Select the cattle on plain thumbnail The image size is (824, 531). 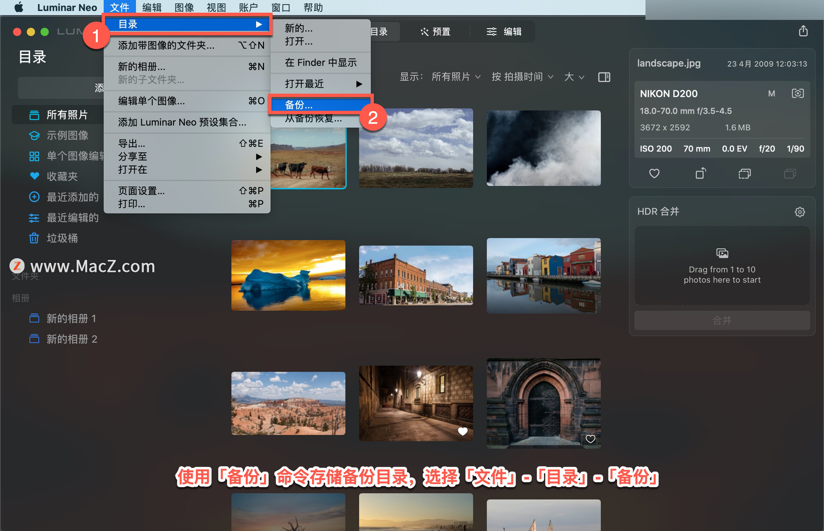308,159
